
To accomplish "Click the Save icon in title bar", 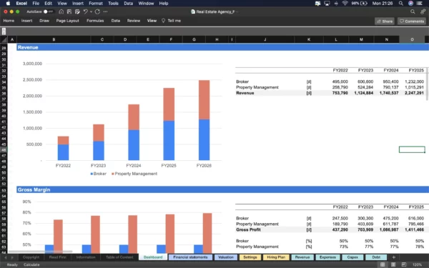I will click(x=69, y=11).
